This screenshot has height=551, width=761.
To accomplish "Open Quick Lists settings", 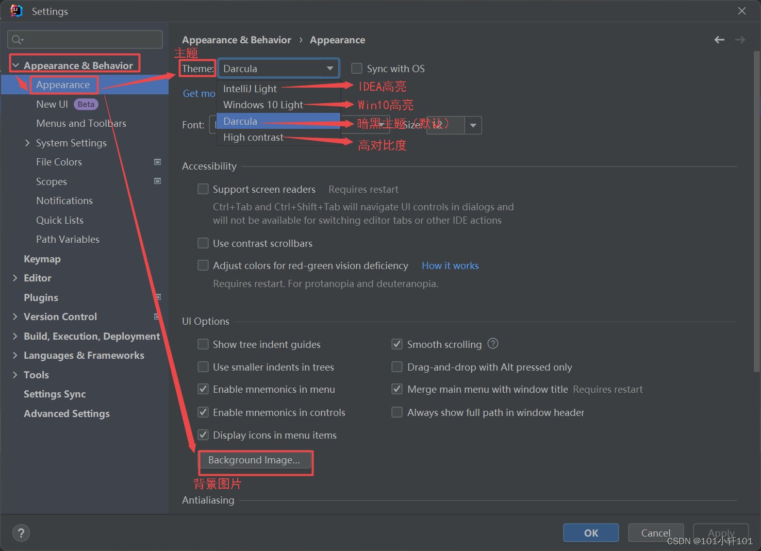I will point(60,220).
